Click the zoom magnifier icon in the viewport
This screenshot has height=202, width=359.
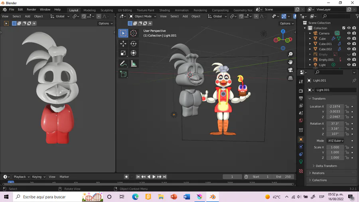pyautogui.click(x=290, y=54)
